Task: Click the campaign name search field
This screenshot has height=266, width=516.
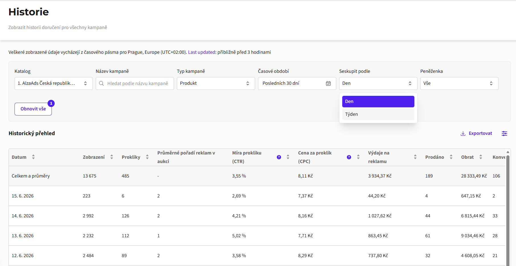Action: [x=135, y=83]
